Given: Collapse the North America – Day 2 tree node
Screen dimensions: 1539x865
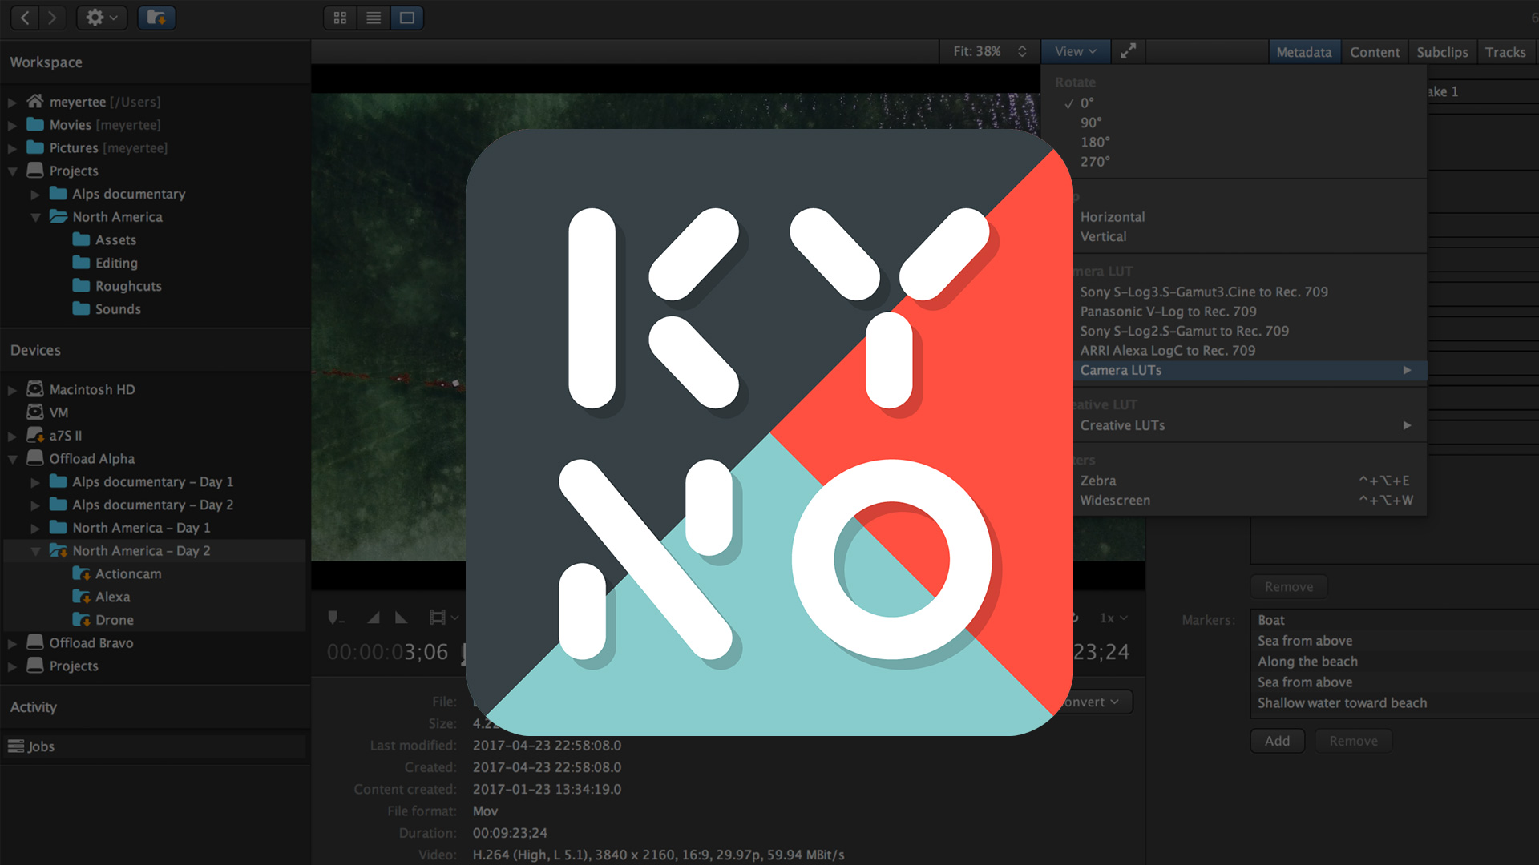Looking at the screenshot, I should point(35,551).
